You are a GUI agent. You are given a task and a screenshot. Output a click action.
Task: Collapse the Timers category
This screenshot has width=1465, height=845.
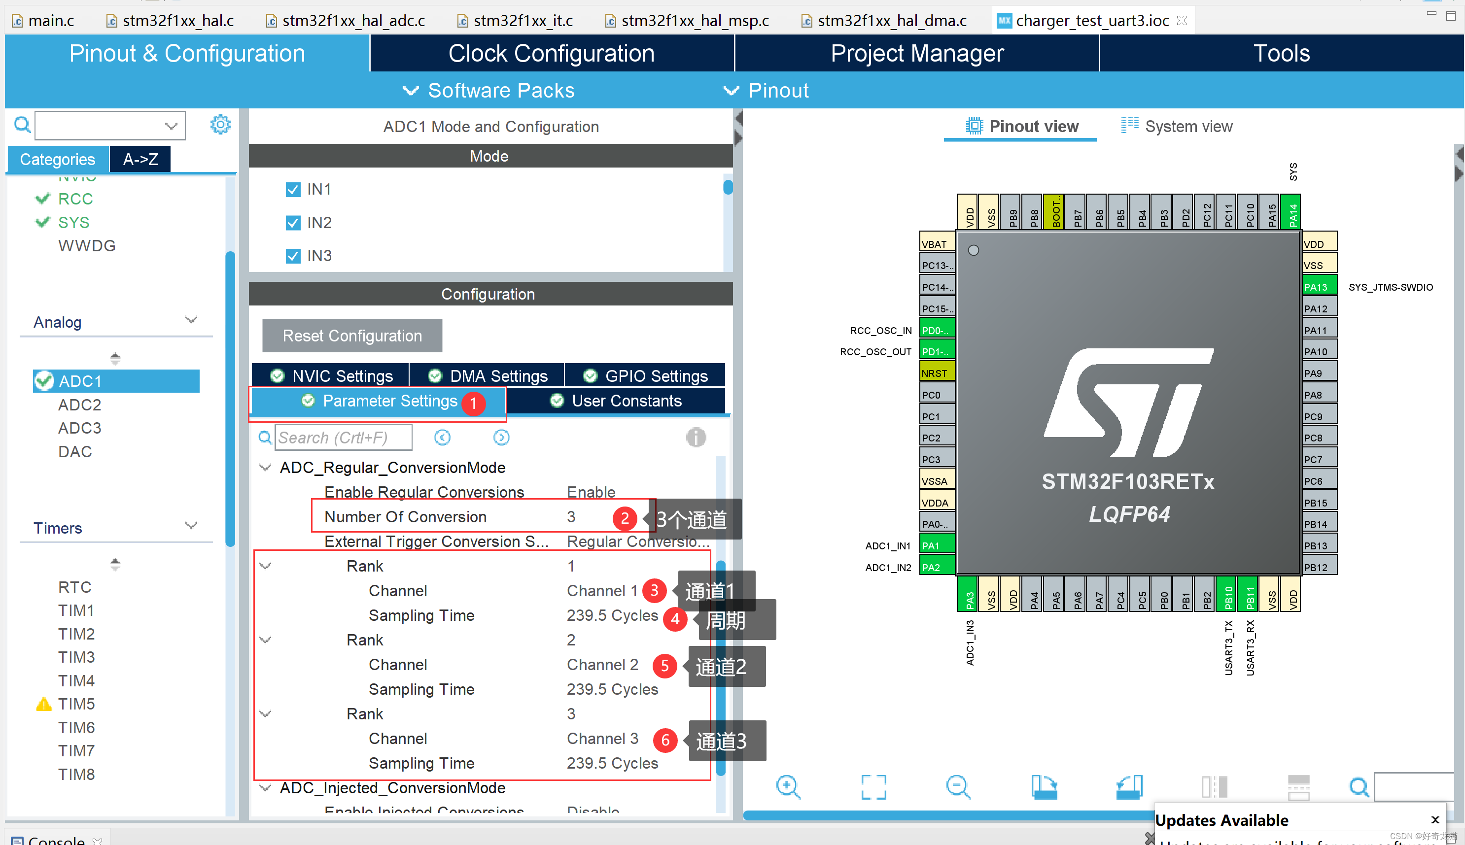(190, 526)
